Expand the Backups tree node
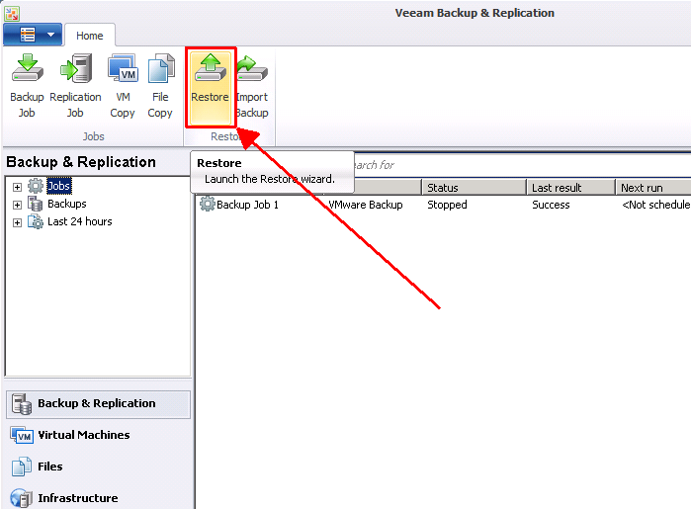 [x=17, y=205]
